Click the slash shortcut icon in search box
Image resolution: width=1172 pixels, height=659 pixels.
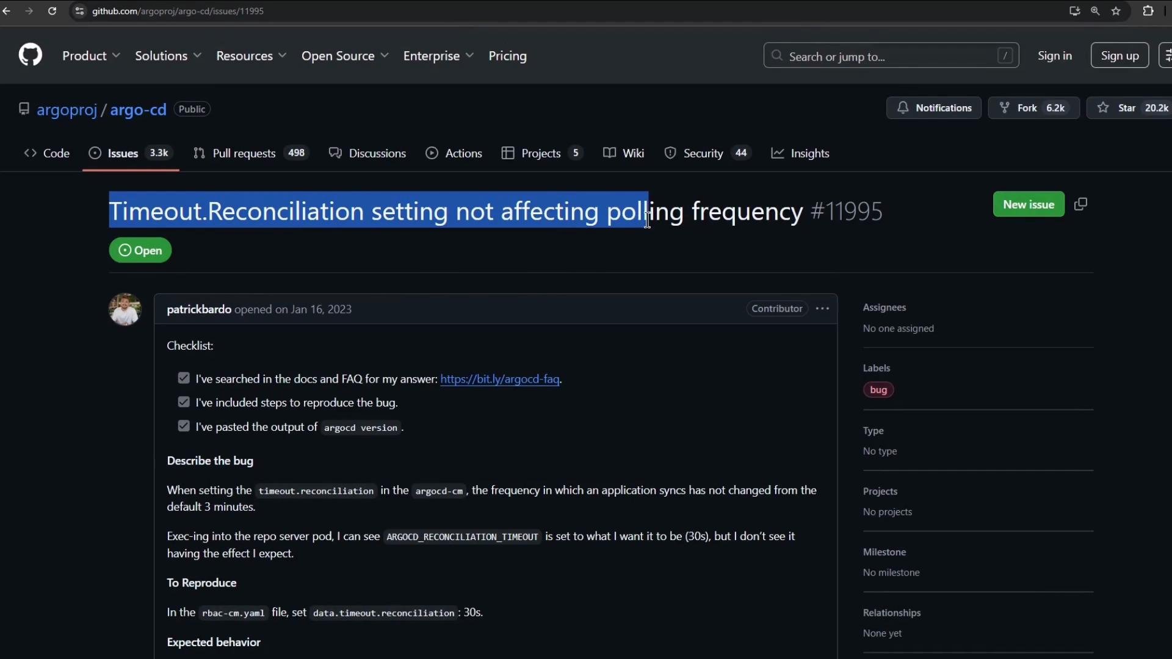1005,56
